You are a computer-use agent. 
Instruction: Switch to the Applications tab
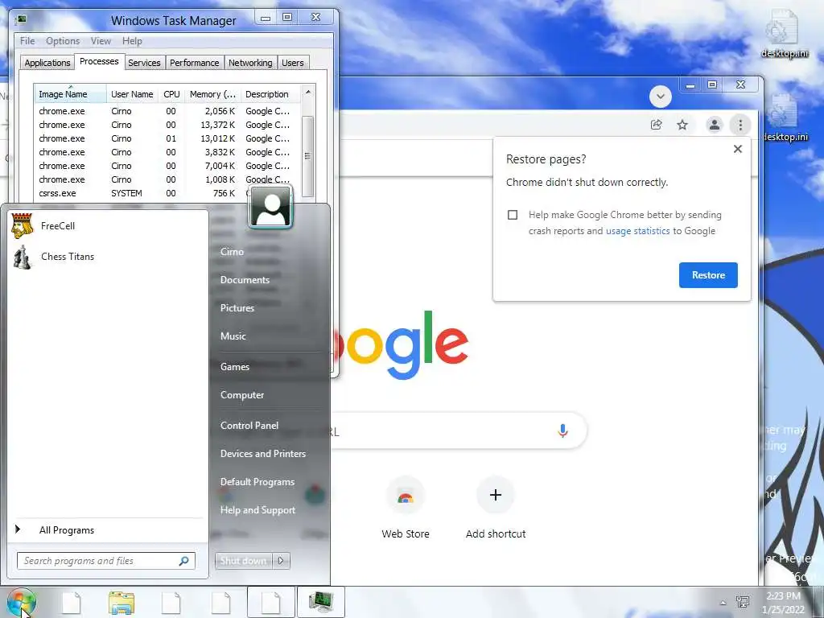click(47, 63)
